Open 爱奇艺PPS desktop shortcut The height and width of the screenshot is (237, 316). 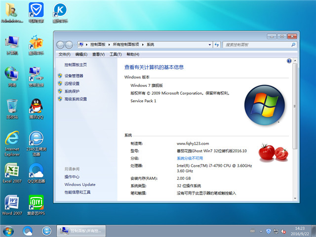36,205
